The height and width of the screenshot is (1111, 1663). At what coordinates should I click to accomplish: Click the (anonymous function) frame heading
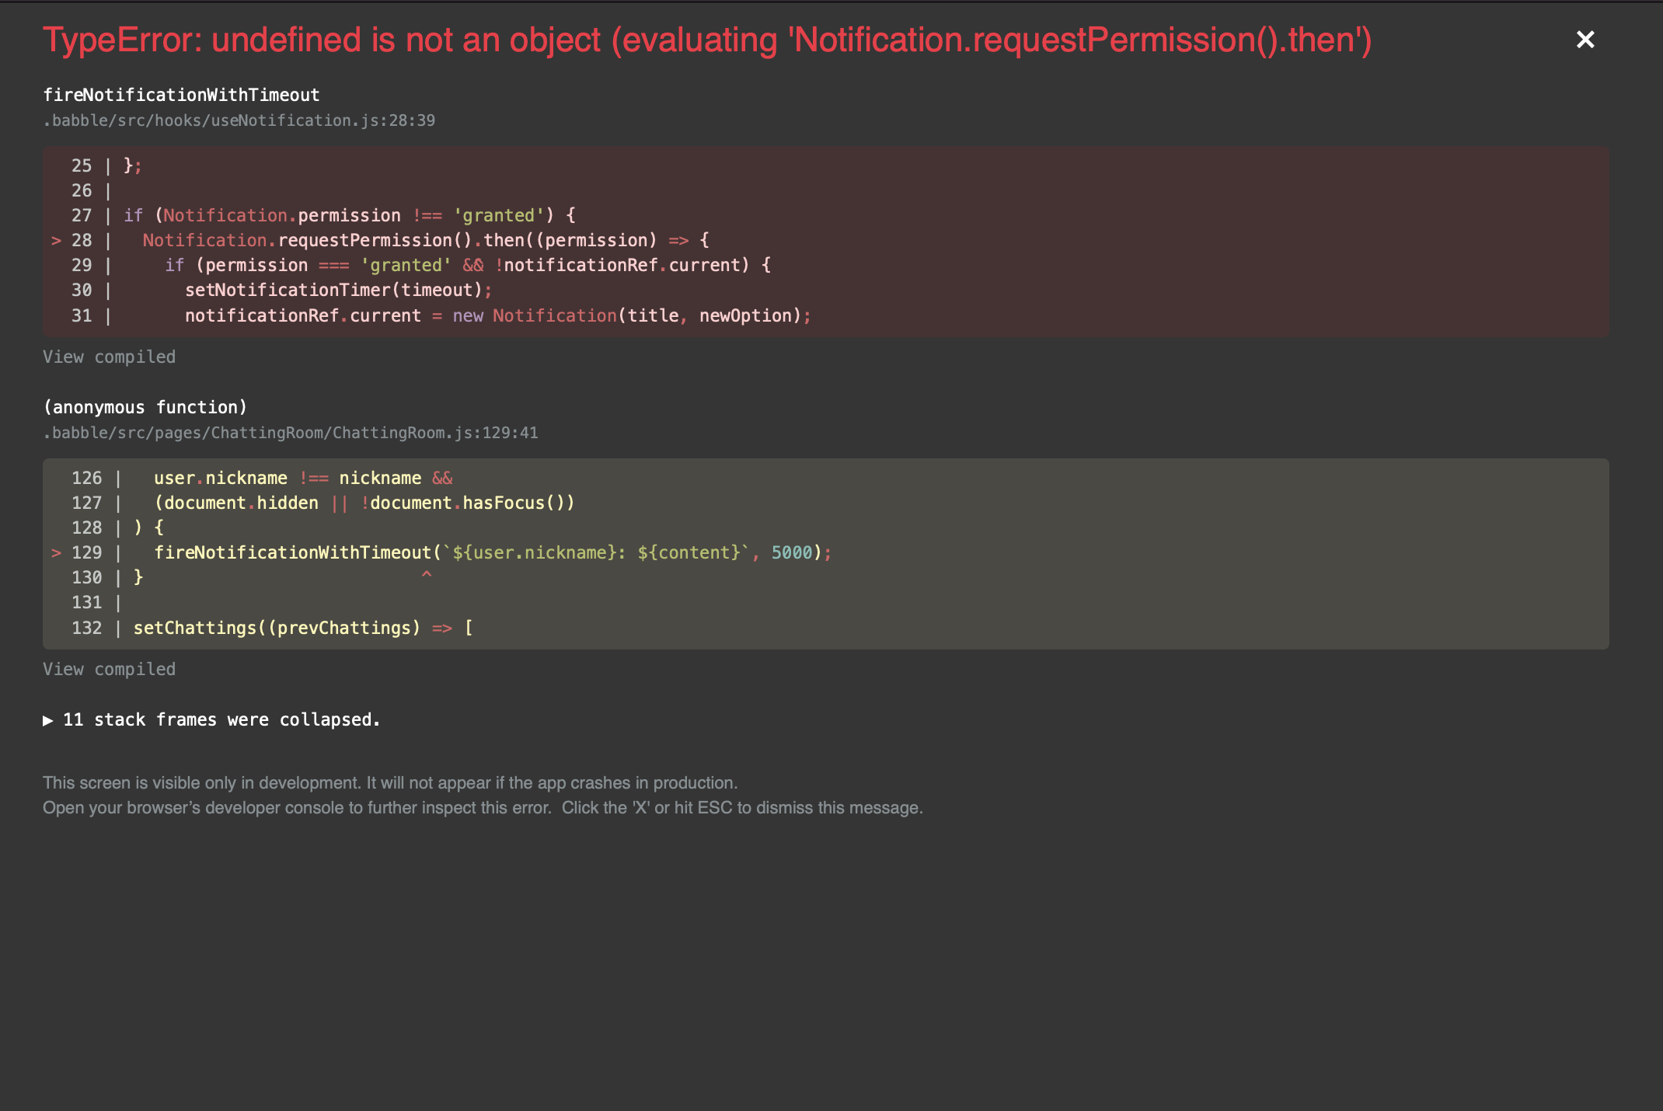click(145, 407)
